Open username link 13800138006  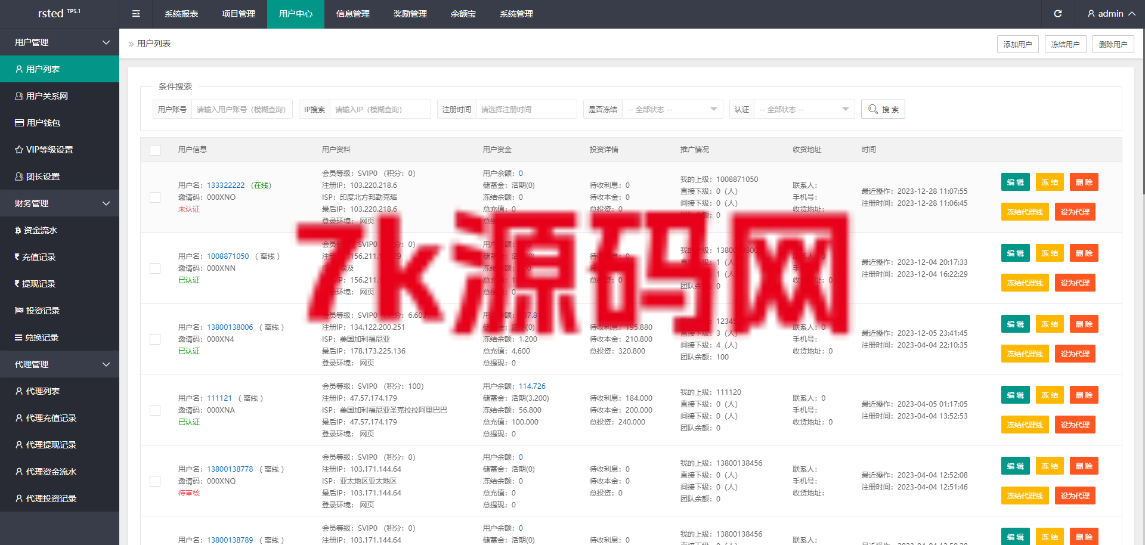coord(230,327)
